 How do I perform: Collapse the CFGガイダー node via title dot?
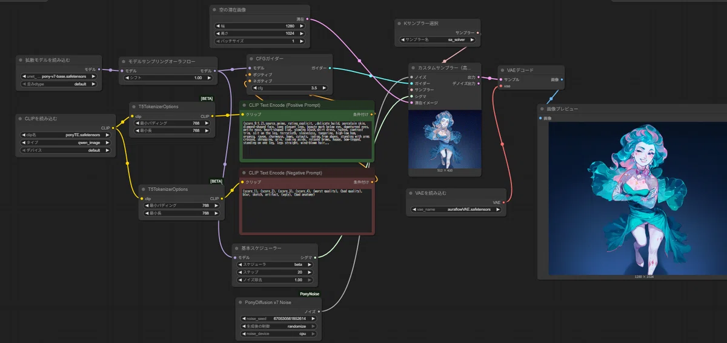click(251, 59)
